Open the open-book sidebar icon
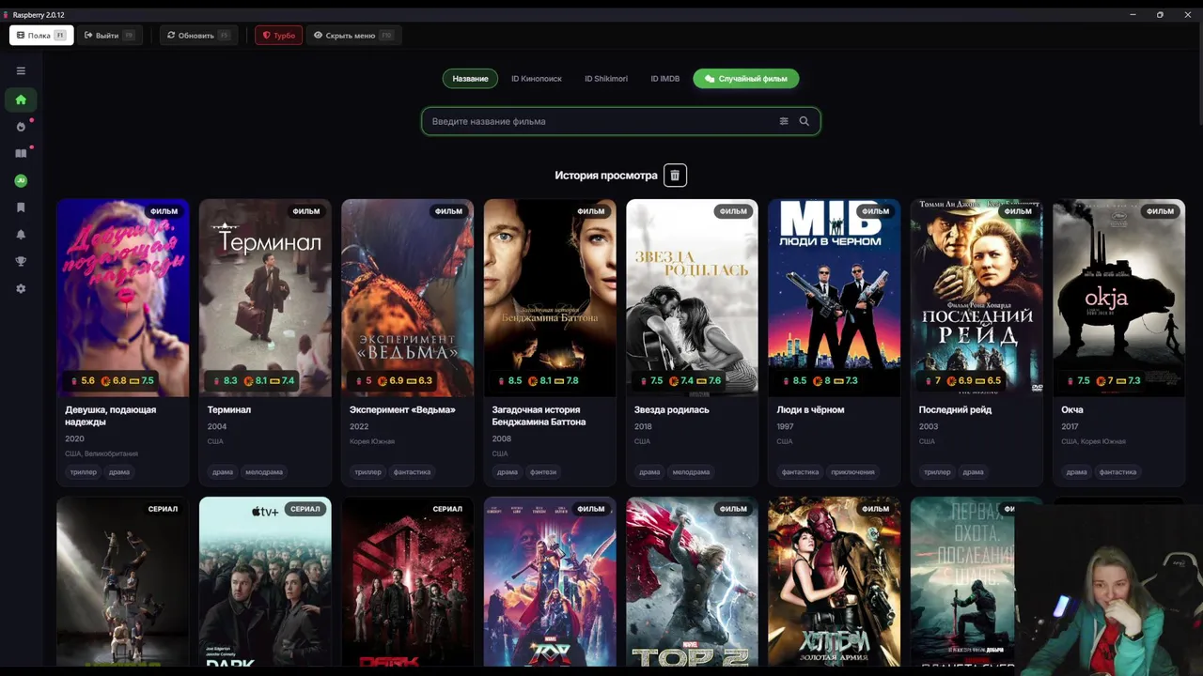 pyautogui.click(x=21, y=153)
